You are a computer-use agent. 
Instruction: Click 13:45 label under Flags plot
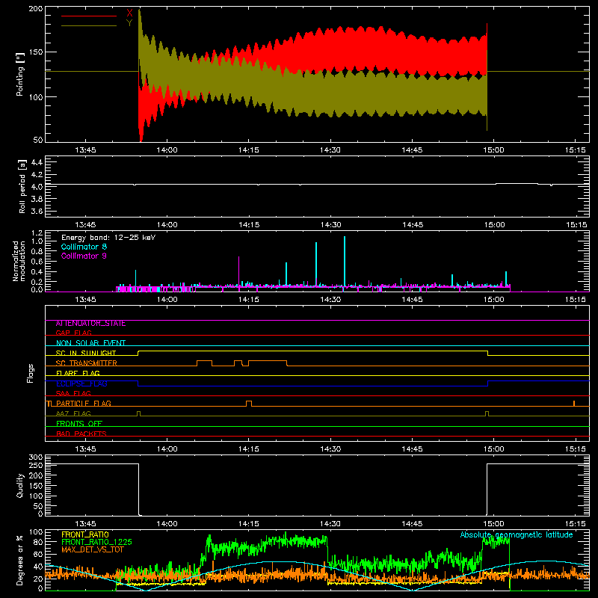click(85, 449)
